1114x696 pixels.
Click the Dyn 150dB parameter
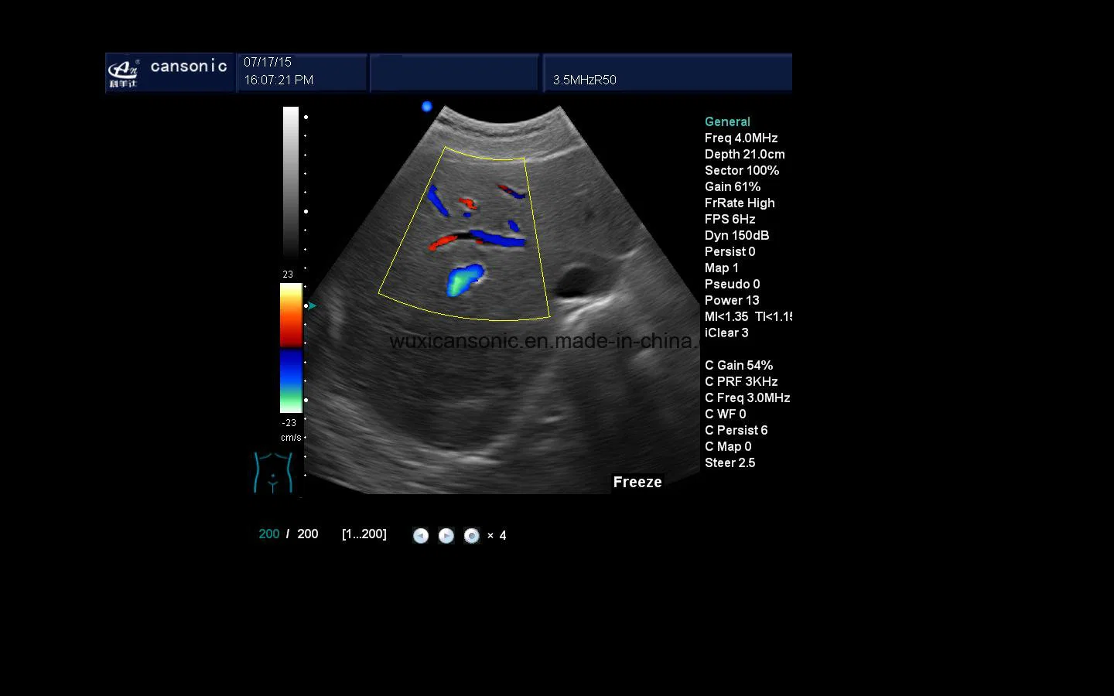click(737, 235)
